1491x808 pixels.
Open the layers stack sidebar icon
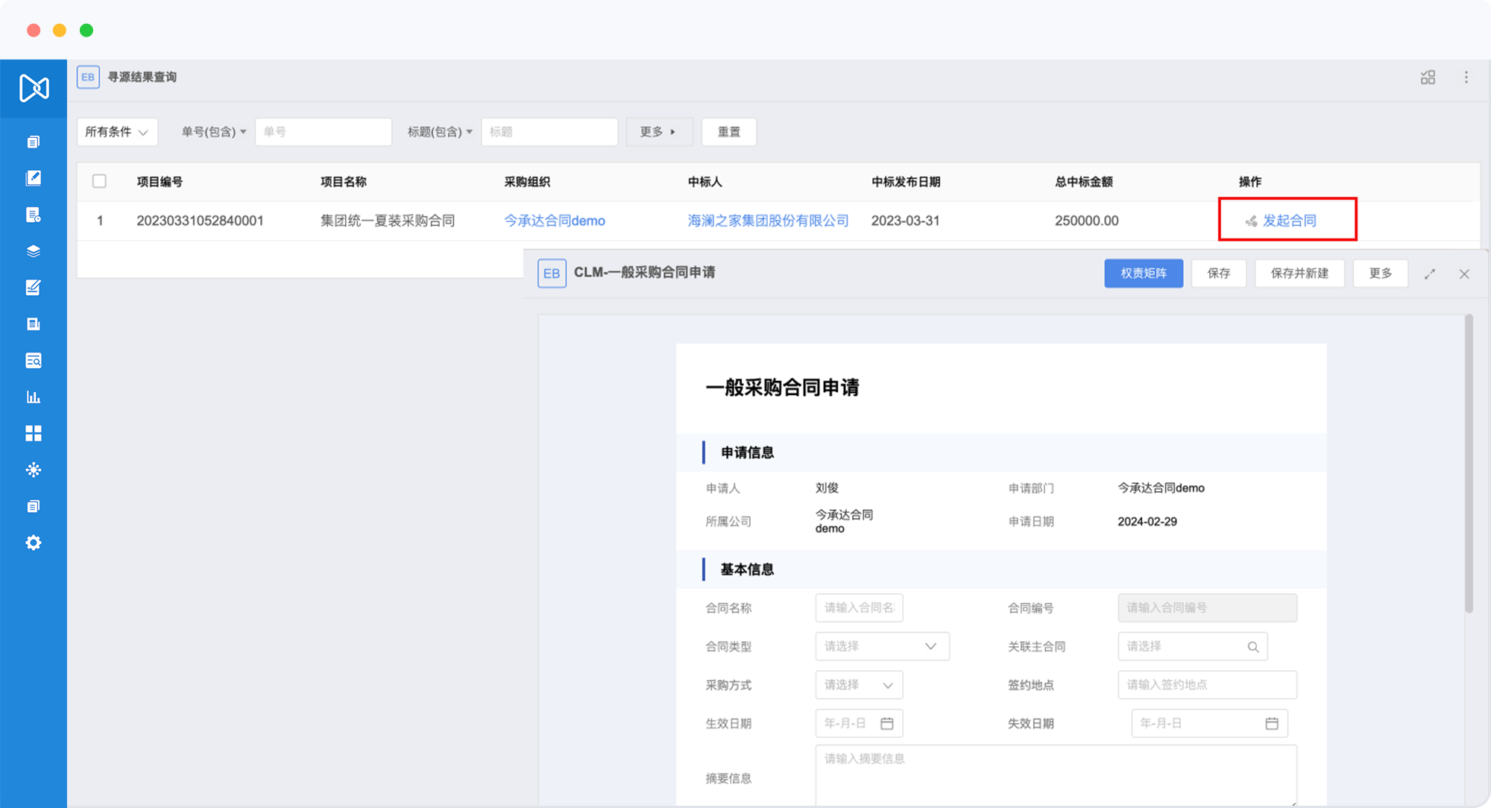pos(34,251)
